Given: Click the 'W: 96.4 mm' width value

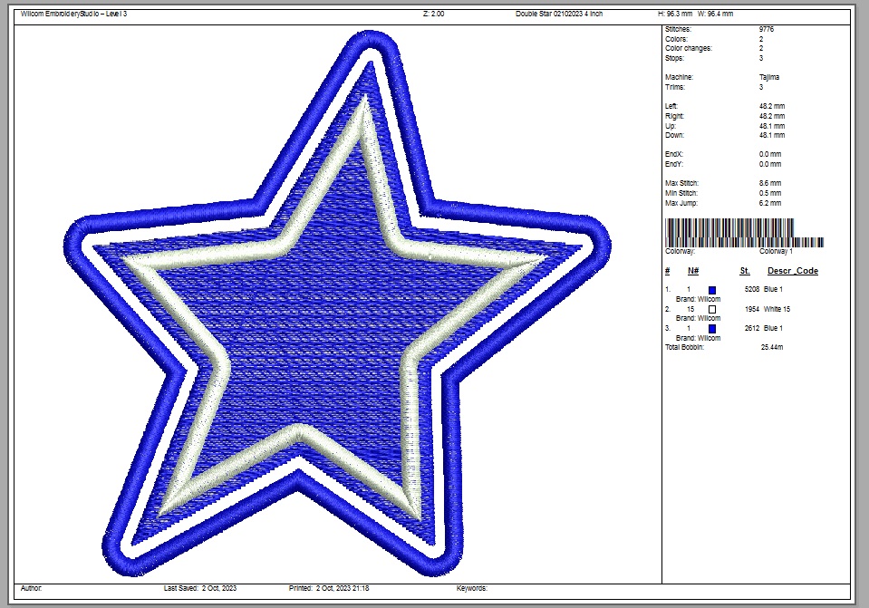Looking at the screenshot, I should [716, 14].
